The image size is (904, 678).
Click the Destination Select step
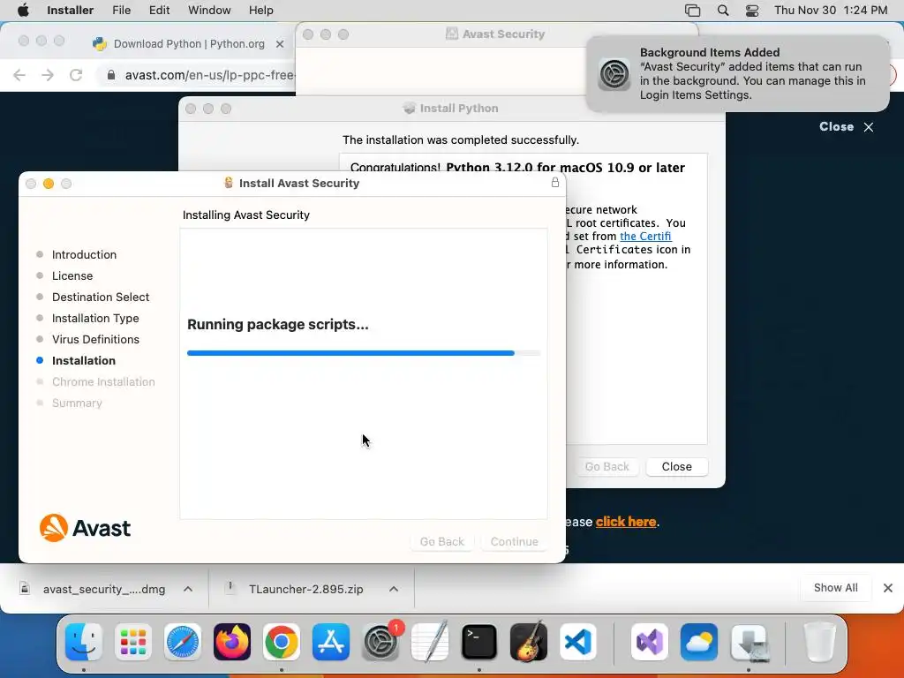click(101, 297)
